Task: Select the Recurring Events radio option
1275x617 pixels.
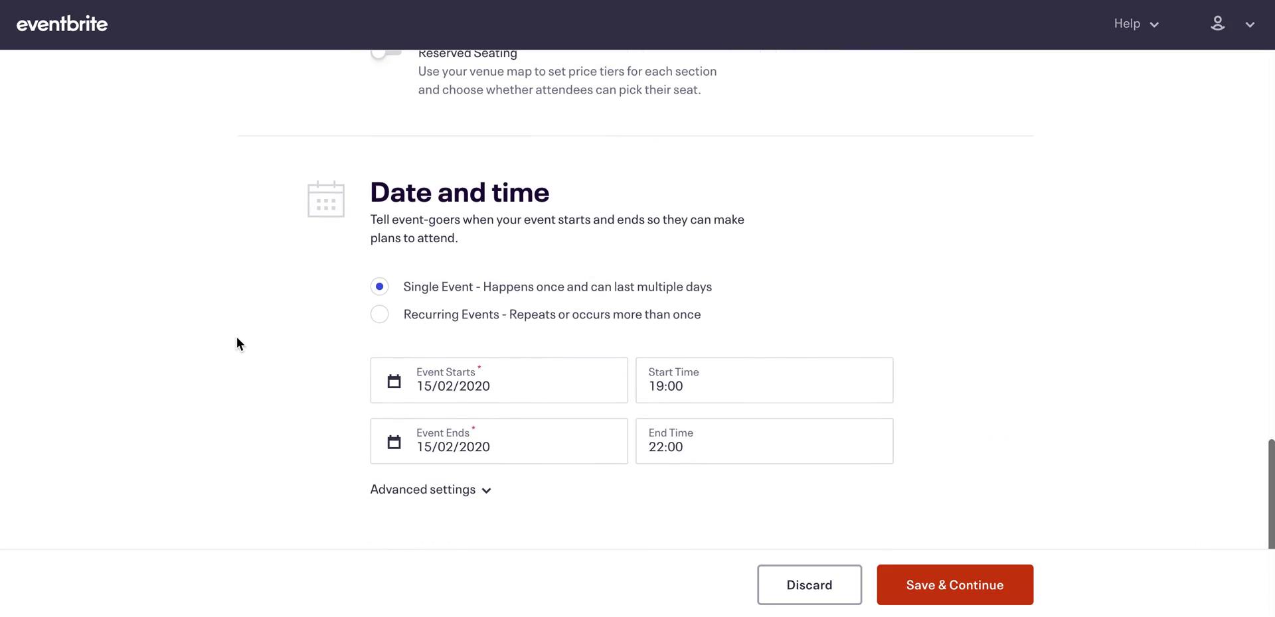Action: click(379, 314)
